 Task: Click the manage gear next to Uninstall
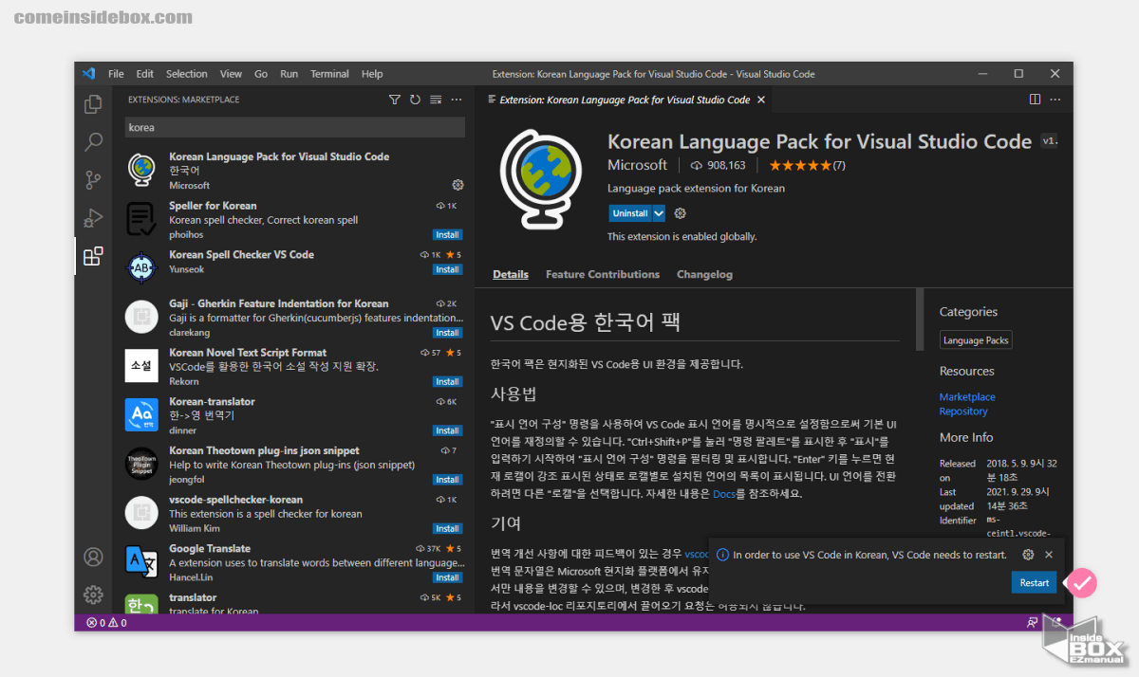click(680, 213)
